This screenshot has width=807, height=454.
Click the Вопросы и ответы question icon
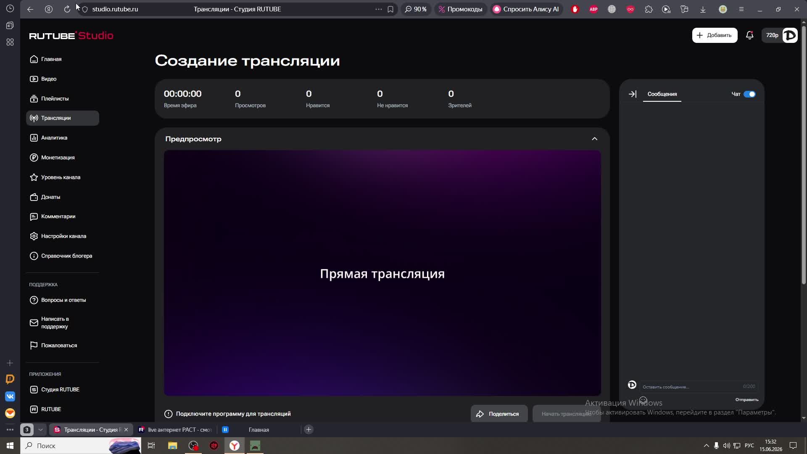tap(34, 300)
